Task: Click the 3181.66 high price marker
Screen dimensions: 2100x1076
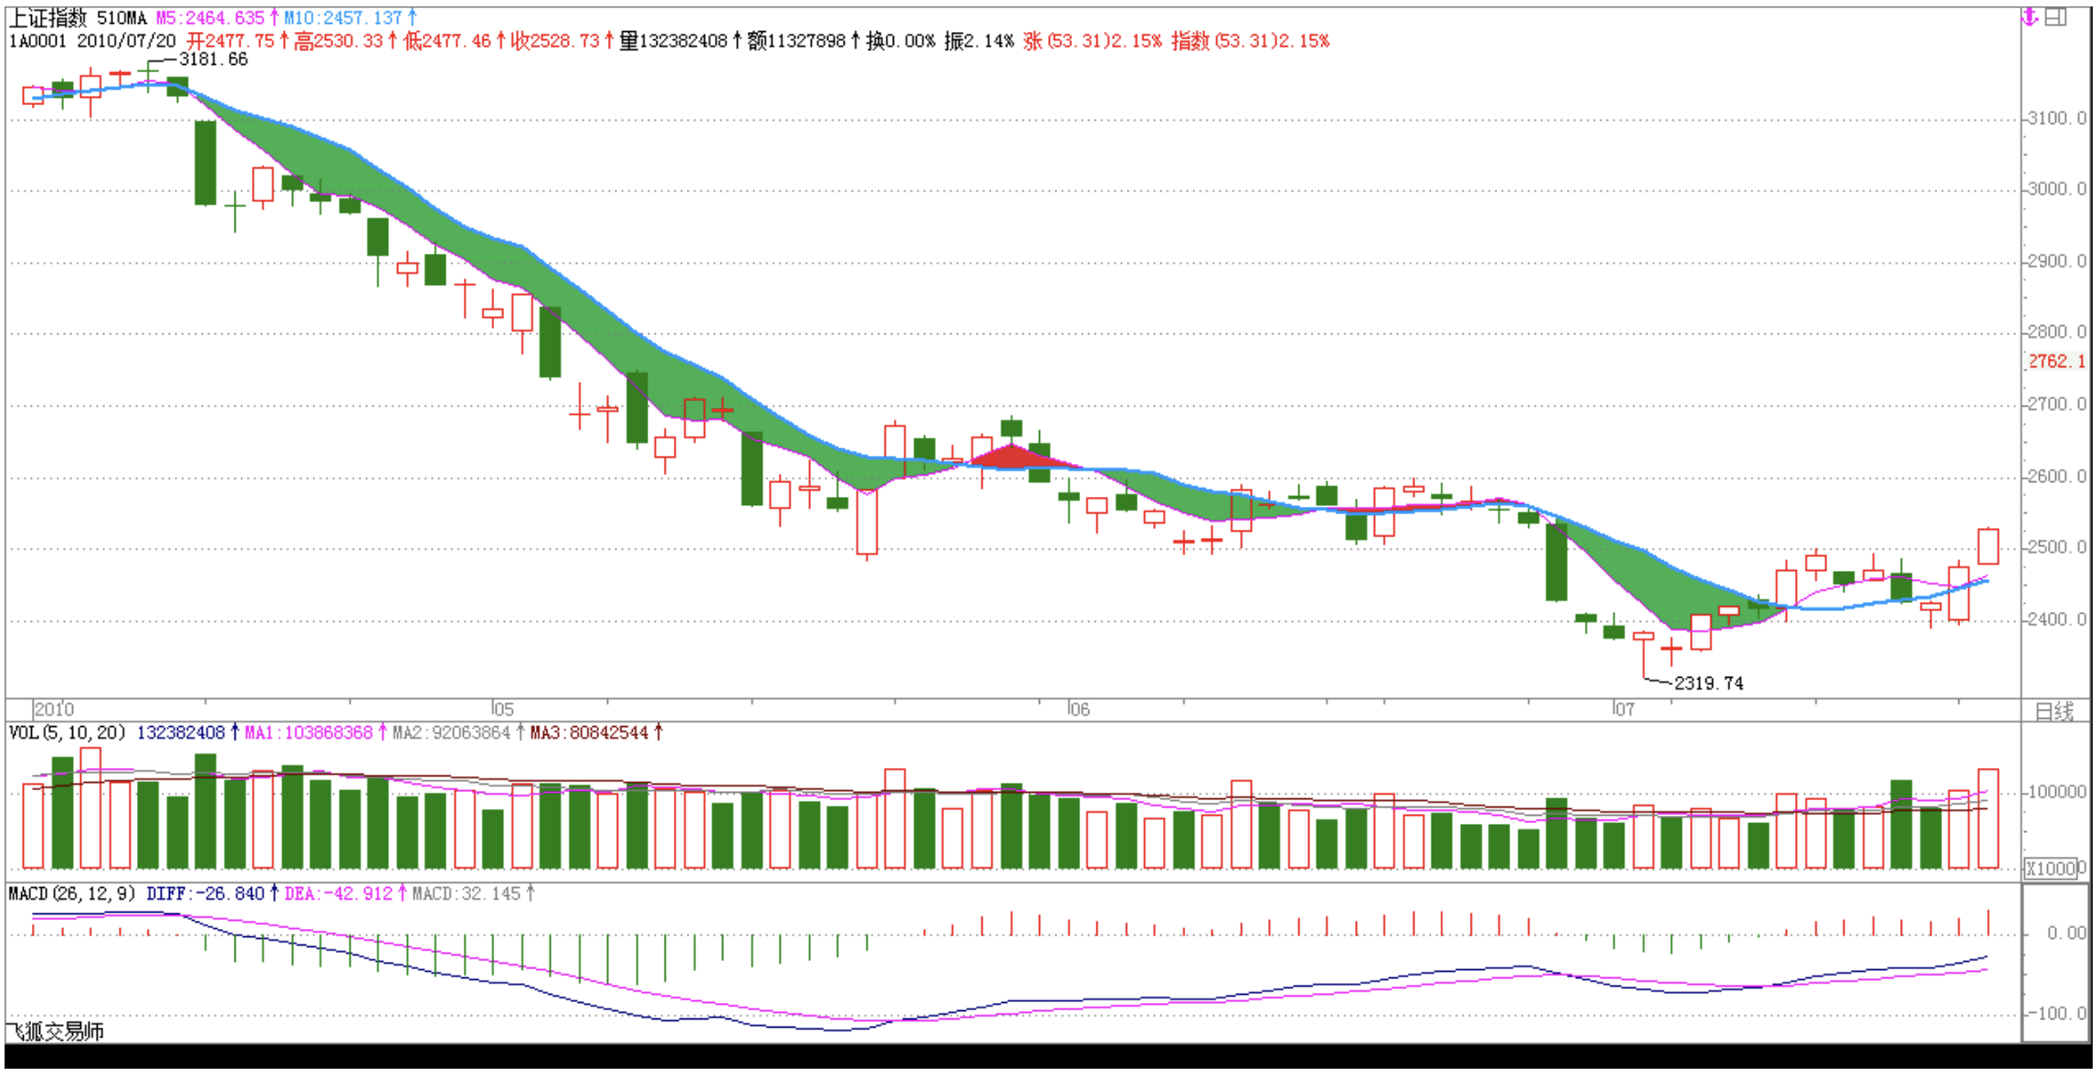Action: click(213, 59)
